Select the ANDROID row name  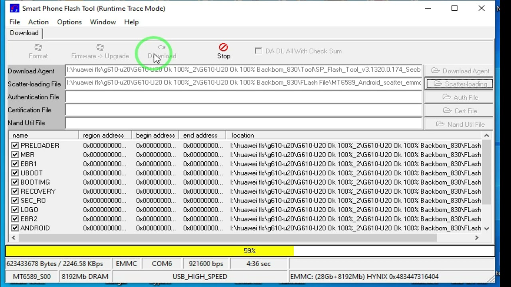click(x=35, y=228)
